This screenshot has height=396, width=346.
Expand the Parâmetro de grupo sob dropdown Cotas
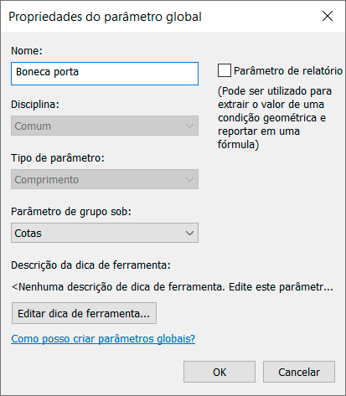tap(105, 233)
